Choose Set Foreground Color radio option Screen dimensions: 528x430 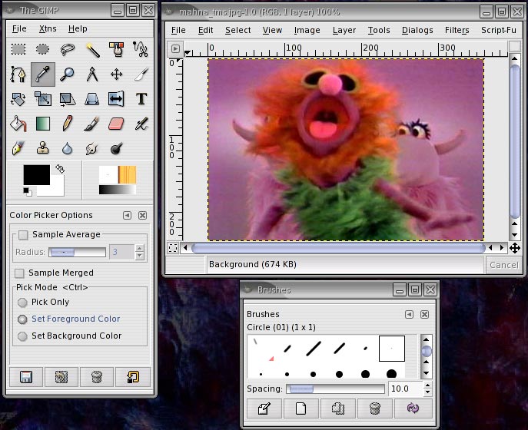tap(22, 319)
